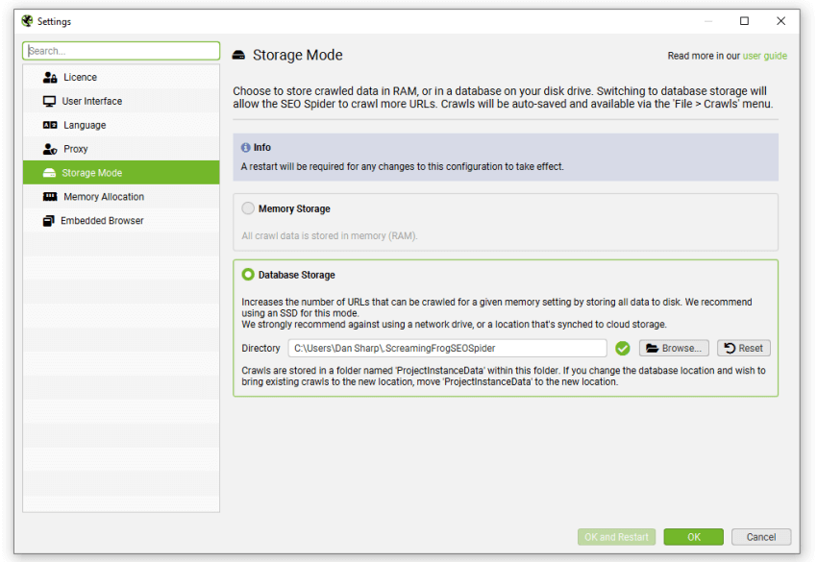817x562 pixels.
Task: Click the folder icon on Browse button
Action: [652, 348]
